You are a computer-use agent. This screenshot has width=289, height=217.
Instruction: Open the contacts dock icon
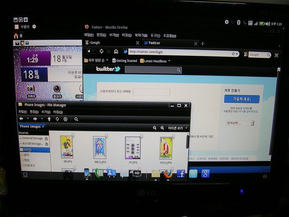coord(112,173)
